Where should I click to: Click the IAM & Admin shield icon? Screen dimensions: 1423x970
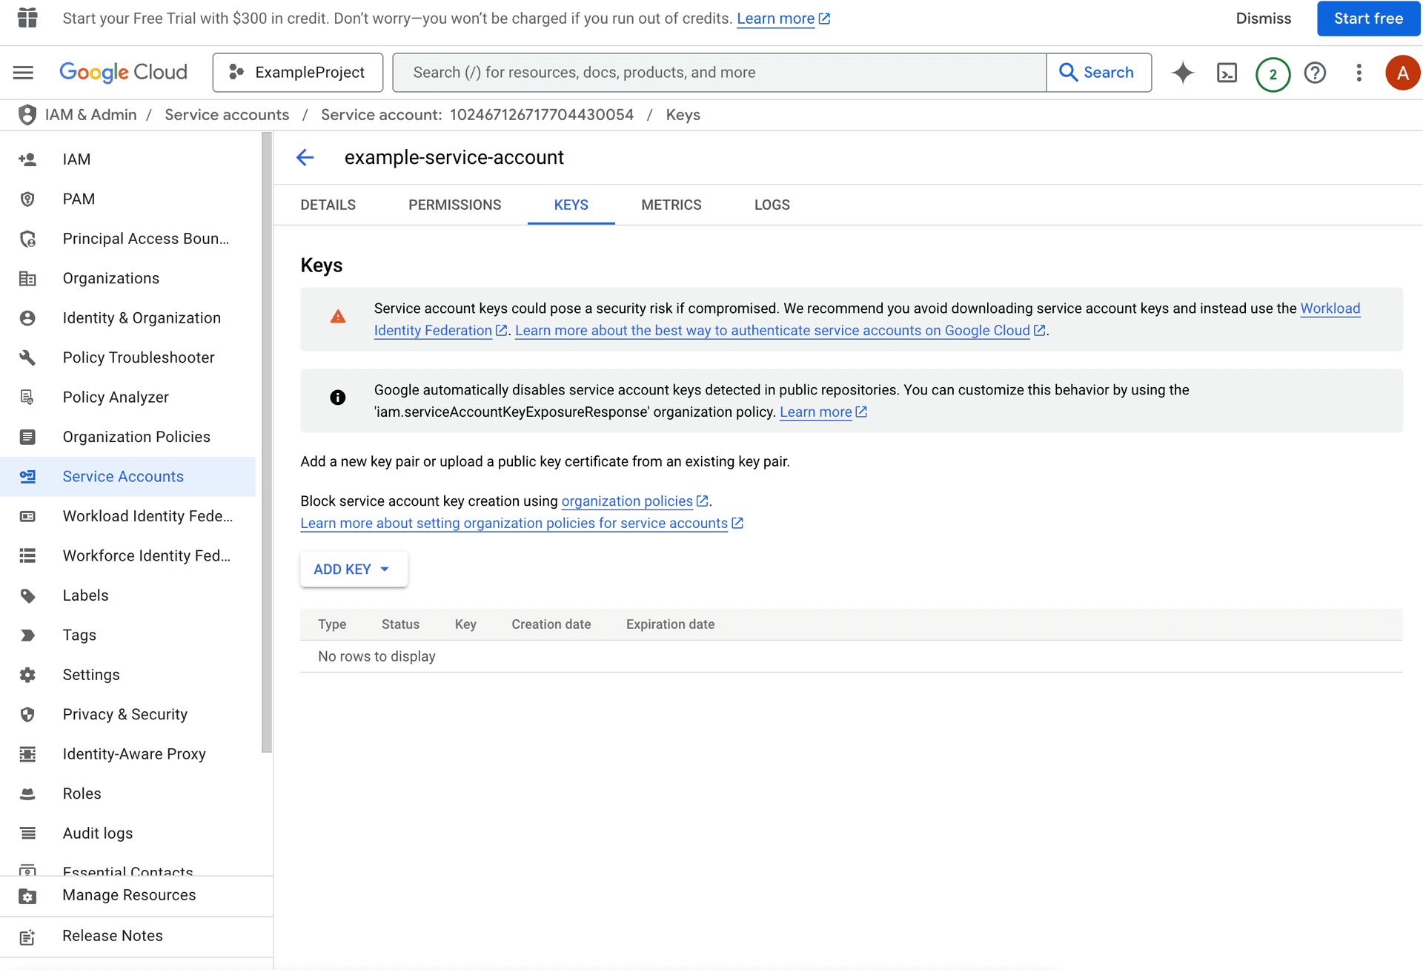coord(27,115)
